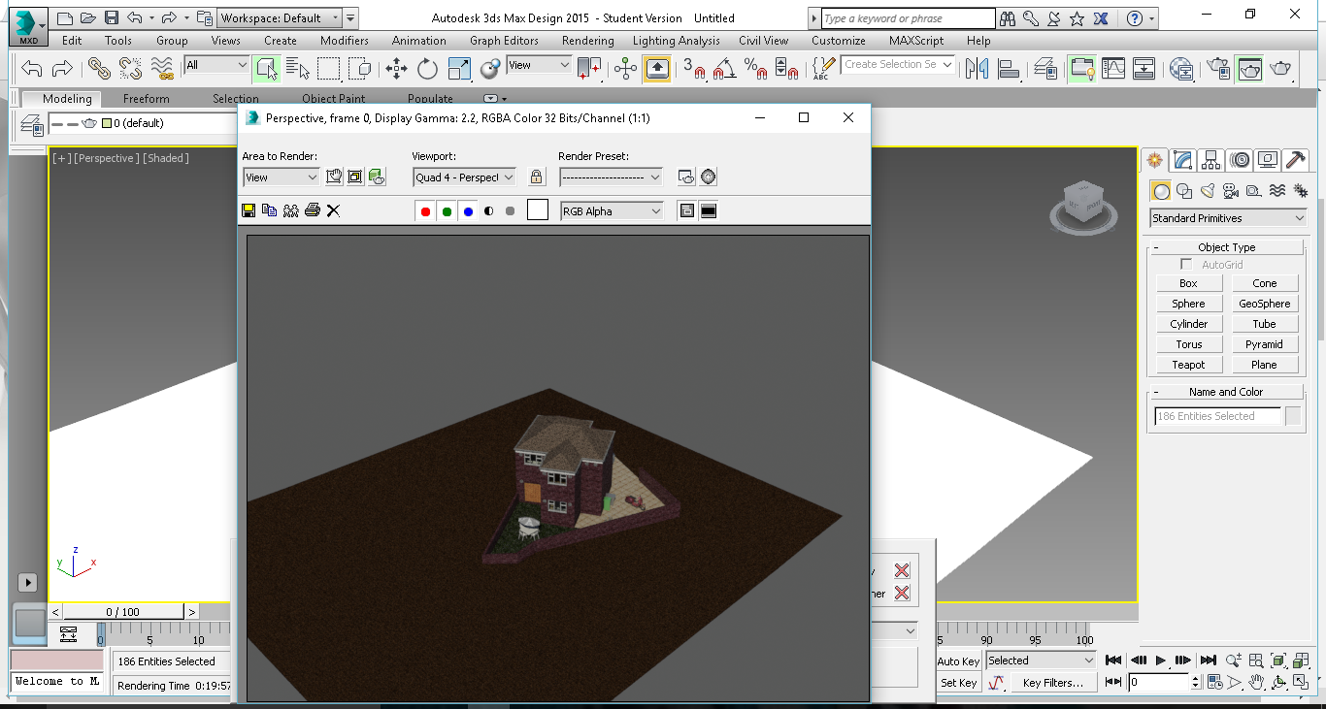Choose the Bind to Space Warp tool

(x=162, y=68)
